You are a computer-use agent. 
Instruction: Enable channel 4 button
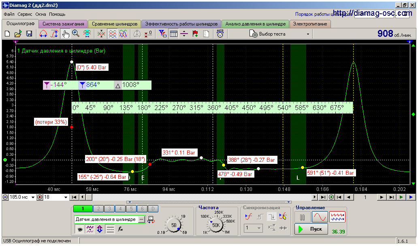coord(120,209)
